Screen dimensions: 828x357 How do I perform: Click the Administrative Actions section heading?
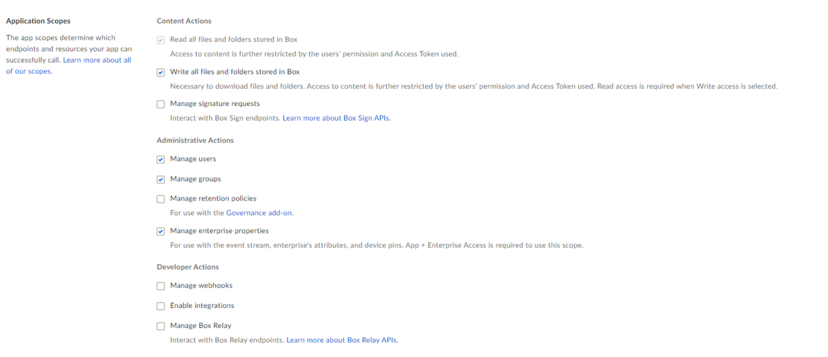pyautogui.click(x=195, y=140)
